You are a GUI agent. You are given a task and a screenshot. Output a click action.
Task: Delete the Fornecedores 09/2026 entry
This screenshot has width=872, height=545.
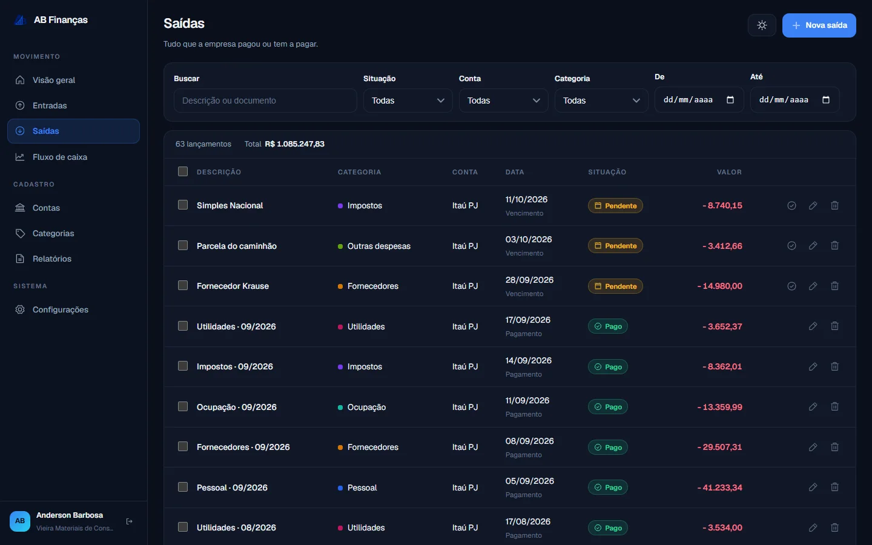coord(834,447)
